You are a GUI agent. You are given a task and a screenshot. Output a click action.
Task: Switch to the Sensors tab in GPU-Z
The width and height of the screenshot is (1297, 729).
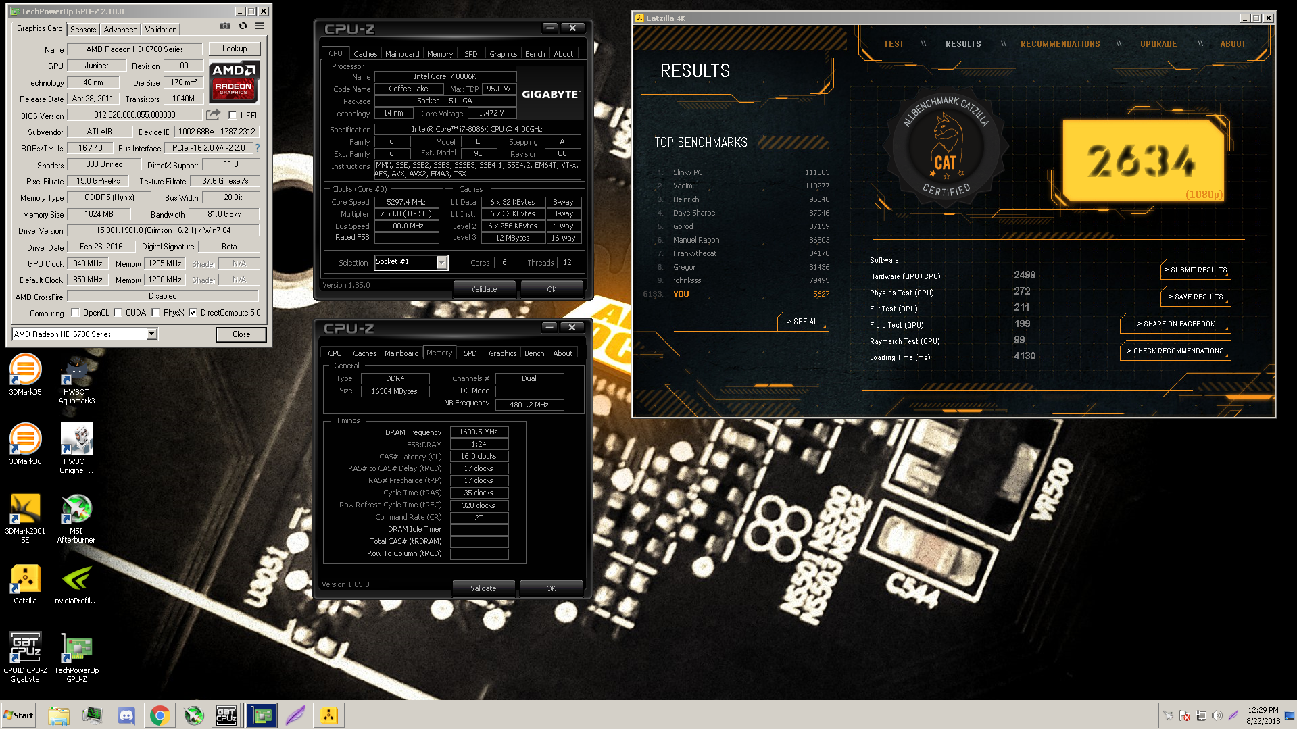click(83, 29)
